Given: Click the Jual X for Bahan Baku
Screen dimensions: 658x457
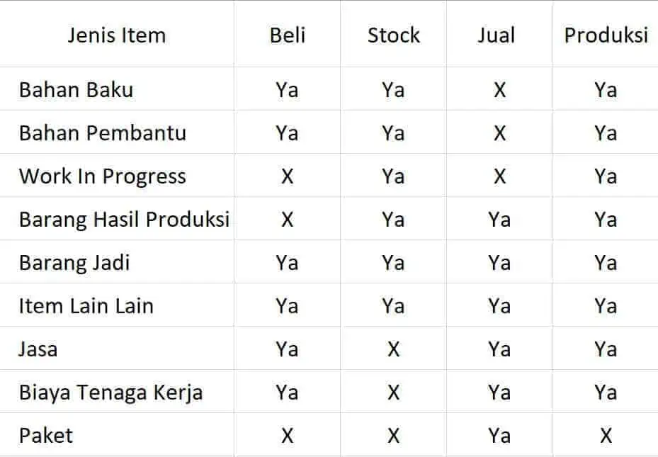Looking at the screenshot, I should (x=499, y=90).
